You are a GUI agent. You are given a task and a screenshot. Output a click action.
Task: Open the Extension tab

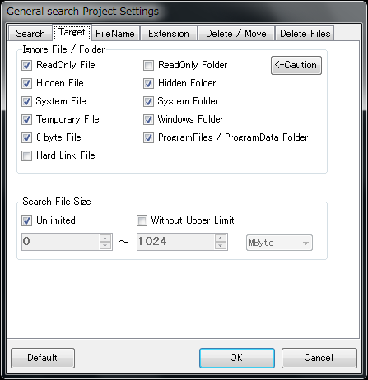169,34
